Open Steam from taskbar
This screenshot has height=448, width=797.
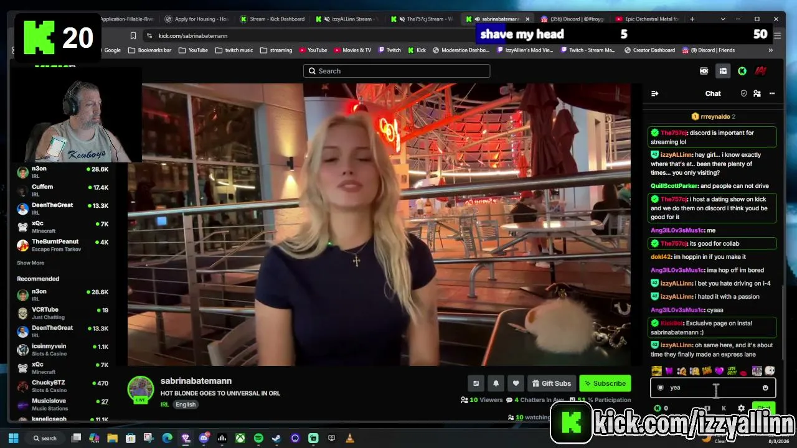(276, 439)
